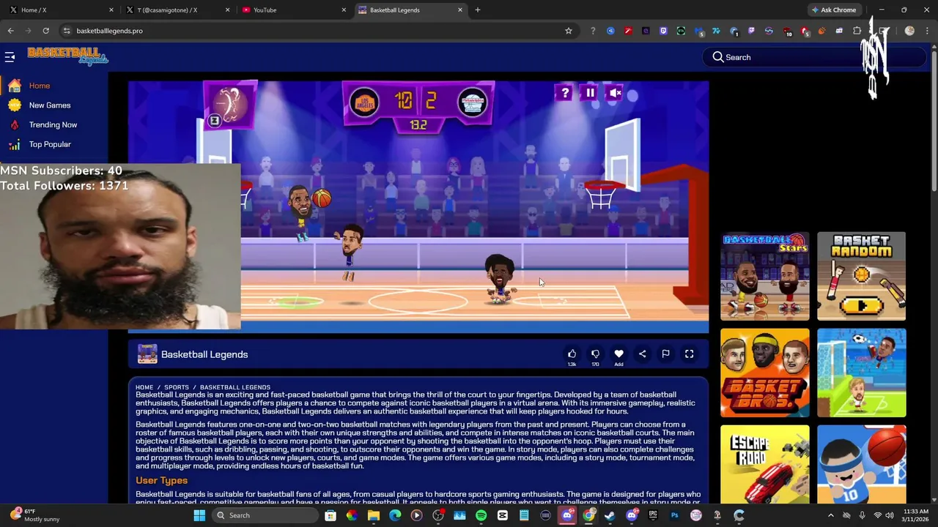Click the address bar URL

pos(109,31)
